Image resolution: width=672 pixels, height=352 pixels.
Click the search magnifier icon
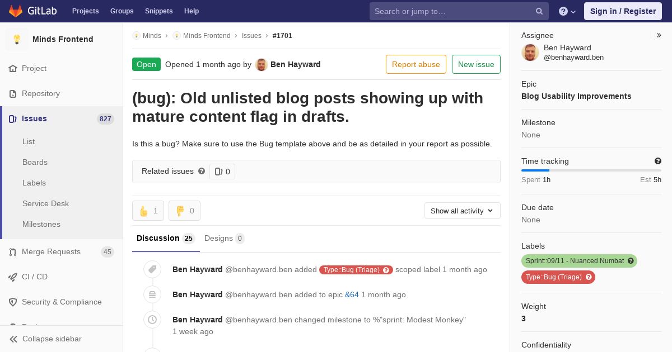point(539,11)
